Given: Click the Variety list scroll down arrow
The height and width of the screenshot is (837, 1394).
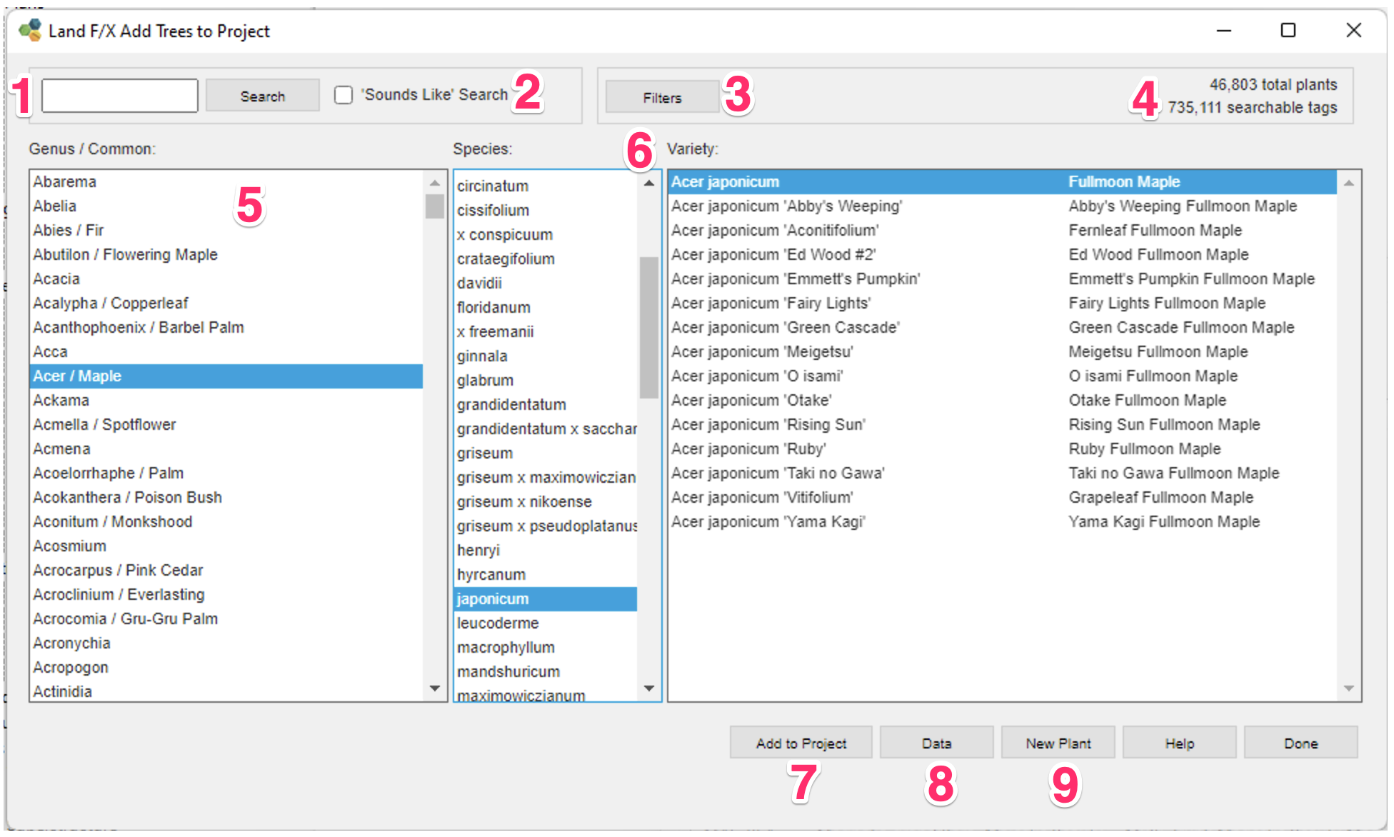Looking at the screenshot, I should pos(1348,688).
